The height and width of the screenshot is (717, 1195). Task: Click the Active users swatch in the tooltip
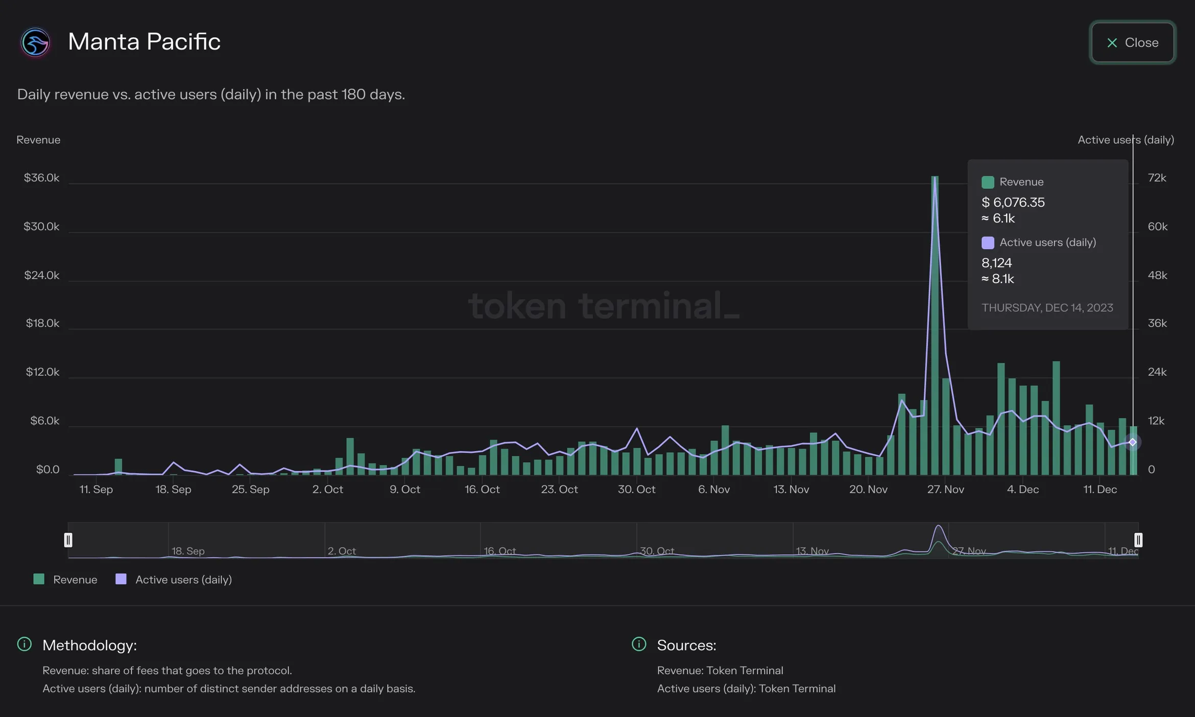(x=988, y=243)
